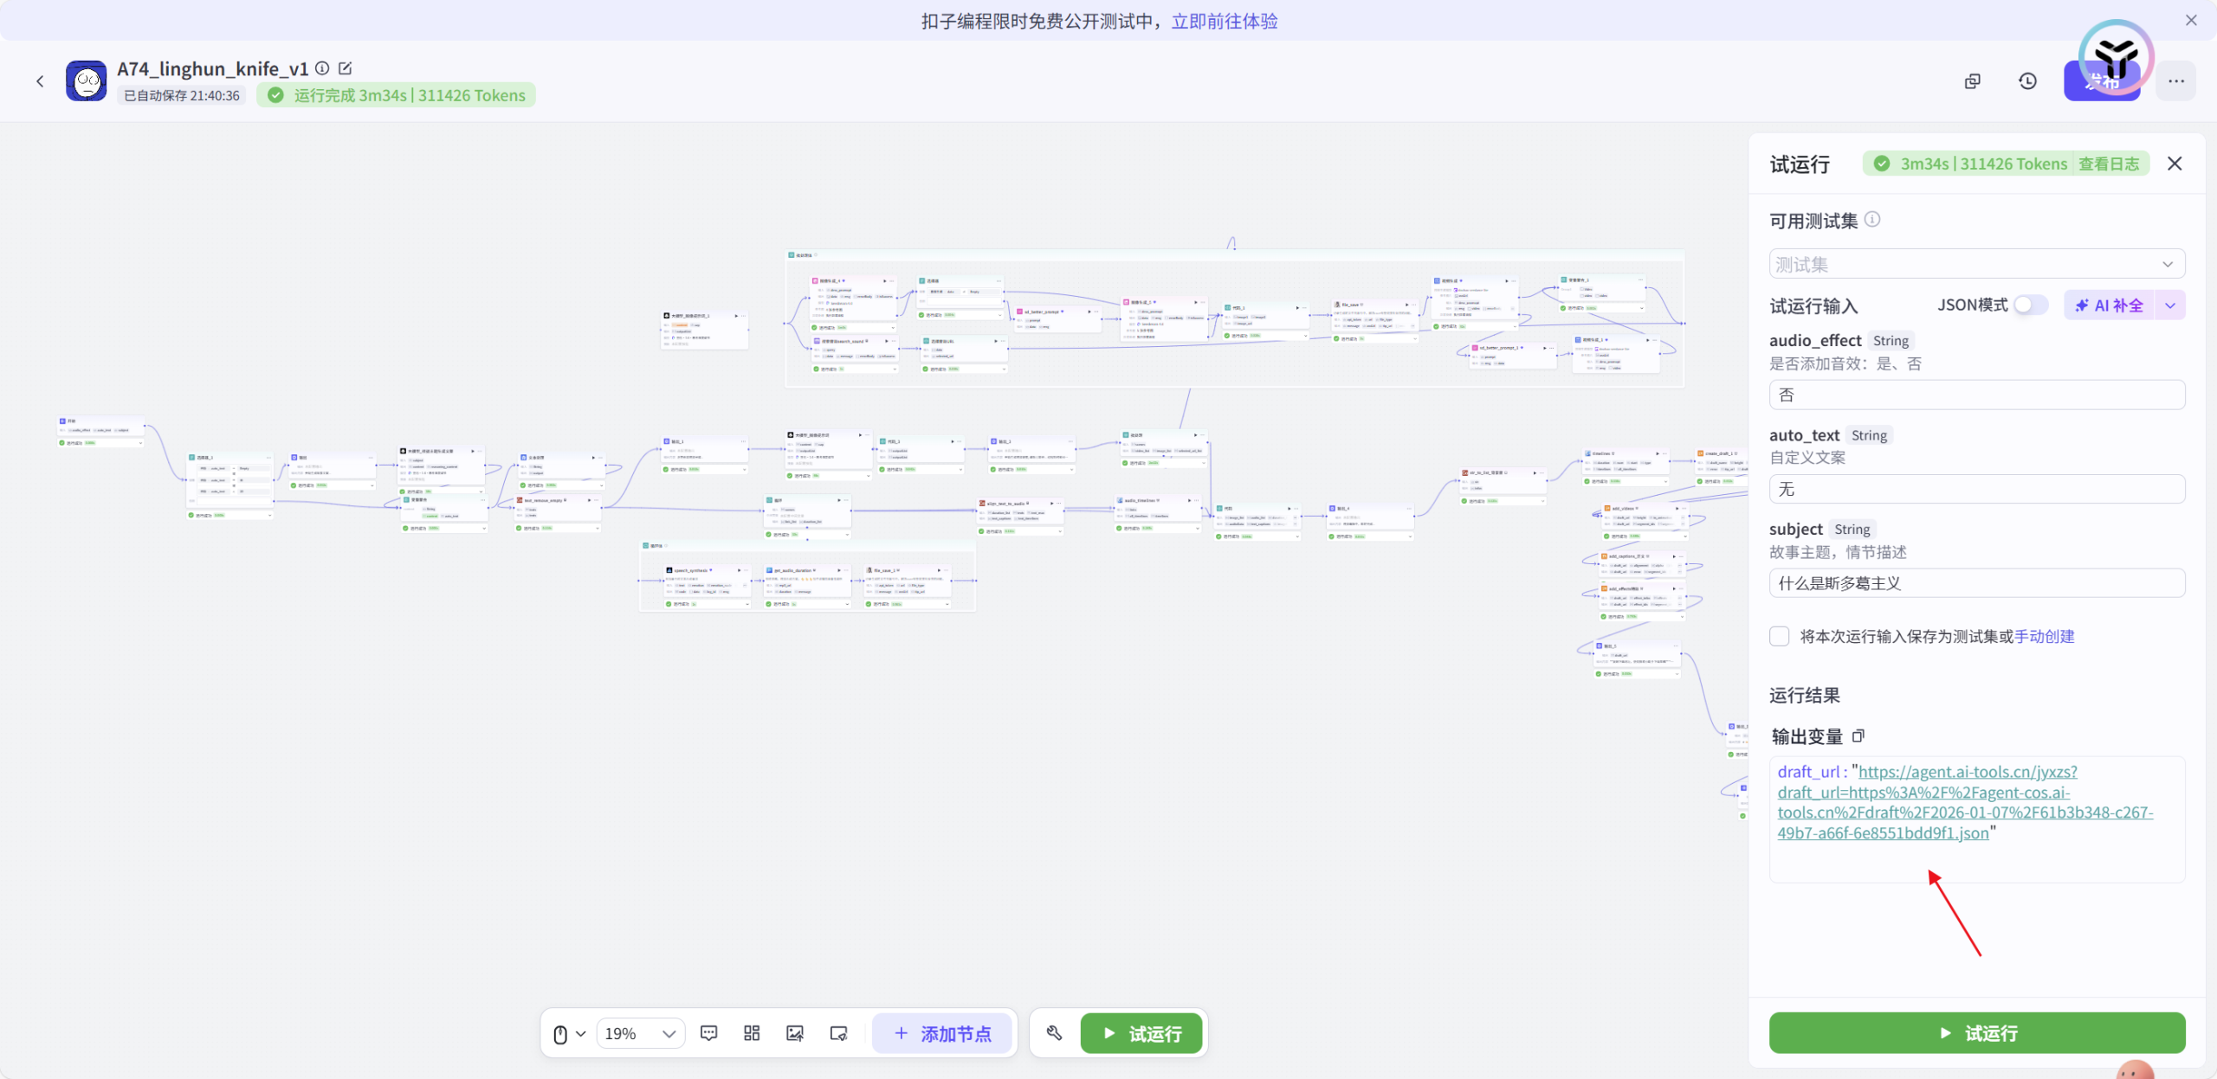Add a comment using the comment bubble icon
2217x1079 pixels.
[708, 1032]
